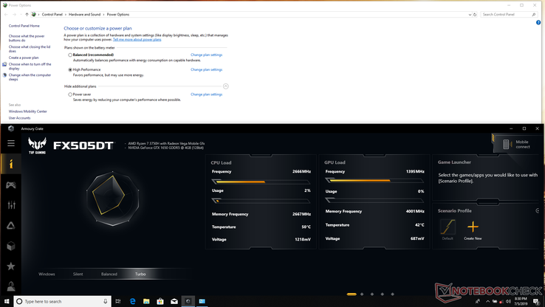The height and width of the screenshot is (307, 545).
Task: Change plan settings for Power saver
Action: [x=207, y=94]
